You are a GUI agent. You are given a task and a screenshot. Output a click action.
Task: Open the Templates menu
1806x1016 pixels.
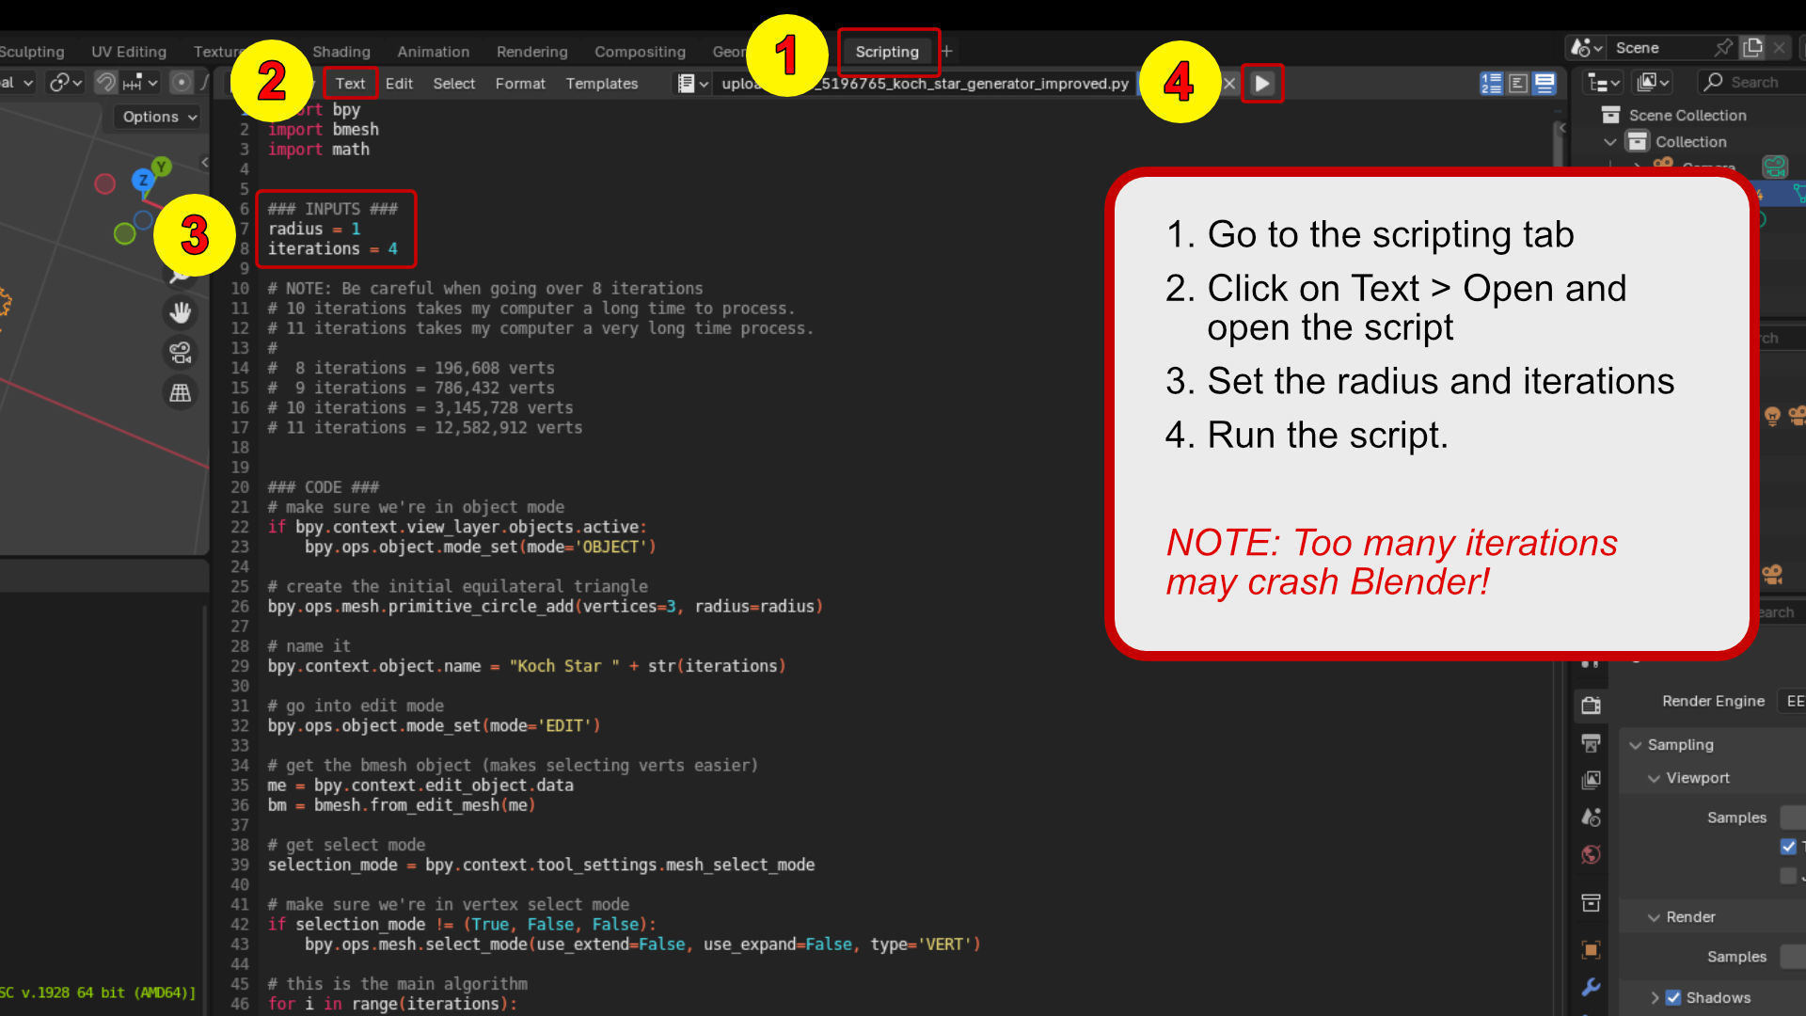pos(601,84)
